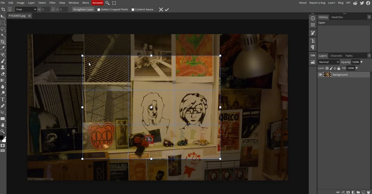Open the Info panel icon
Screen dimensions: 372x194
(x=313, y=18)
